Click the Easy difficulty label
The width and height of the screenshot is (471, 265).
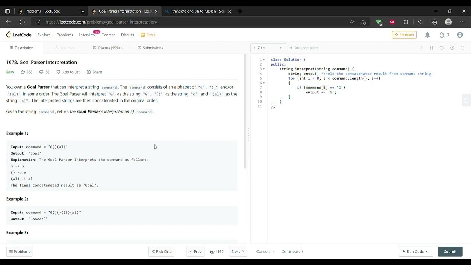click(10, 72)
